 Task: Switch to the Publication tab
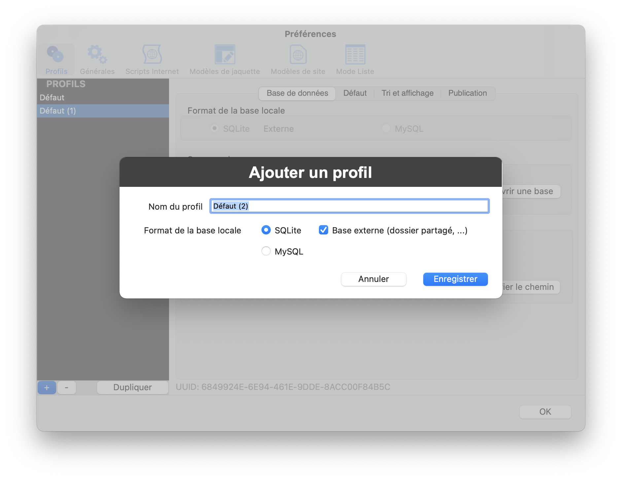(467, 93)
